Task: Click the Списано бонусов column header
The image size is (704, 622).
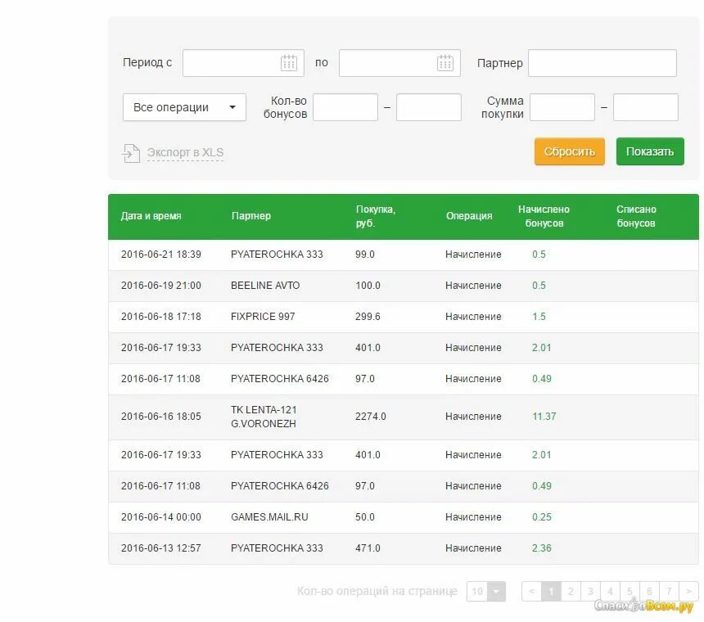Action: coord(636,216)
